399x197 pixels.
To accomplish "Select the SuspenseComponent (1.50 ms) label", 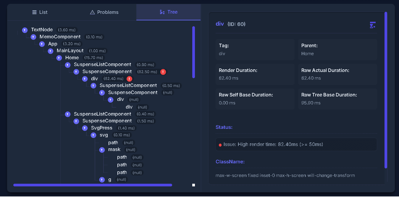I will [x=107, y=121].
